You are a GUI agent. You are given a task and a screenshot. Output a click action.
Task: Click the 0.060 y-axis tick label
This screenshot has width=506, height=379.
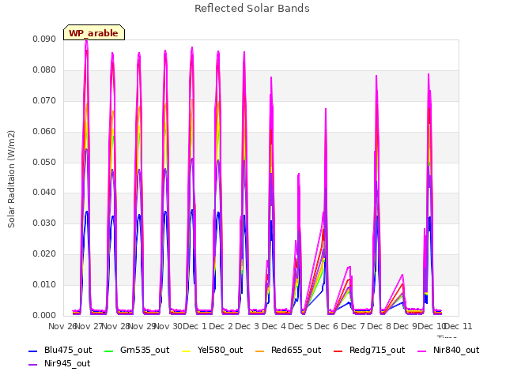[44, 132]
